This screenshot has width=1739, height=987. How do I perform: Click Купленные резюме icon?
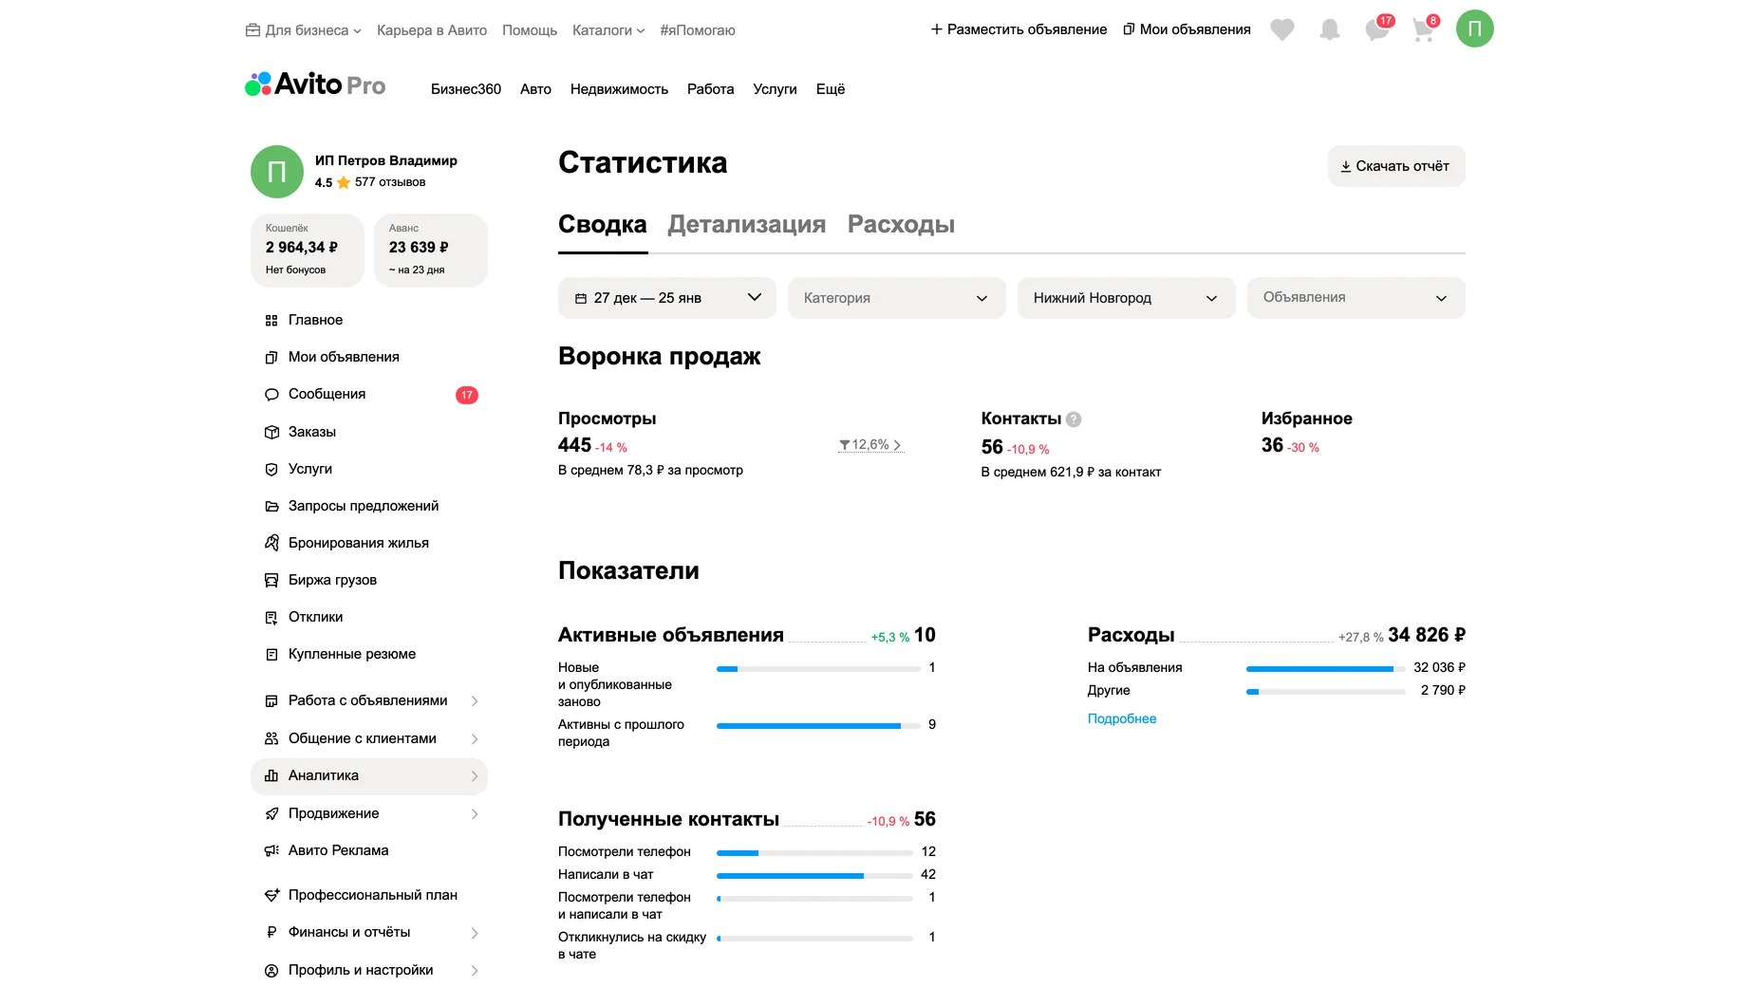click(x=271, y=655)
